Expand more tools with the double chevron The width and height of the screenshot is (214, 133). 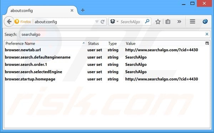pyautogui.click(x=179, y=21)
